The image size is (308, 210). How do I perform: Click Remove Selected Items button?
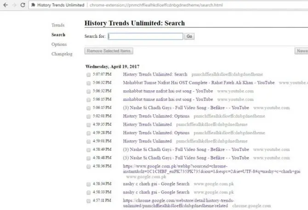pos(108,51)
